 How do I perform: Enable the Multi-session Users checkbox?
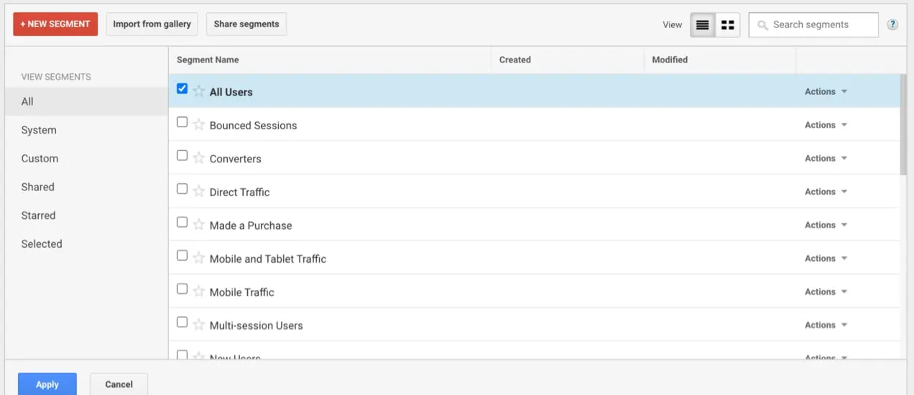coord(182,322)
